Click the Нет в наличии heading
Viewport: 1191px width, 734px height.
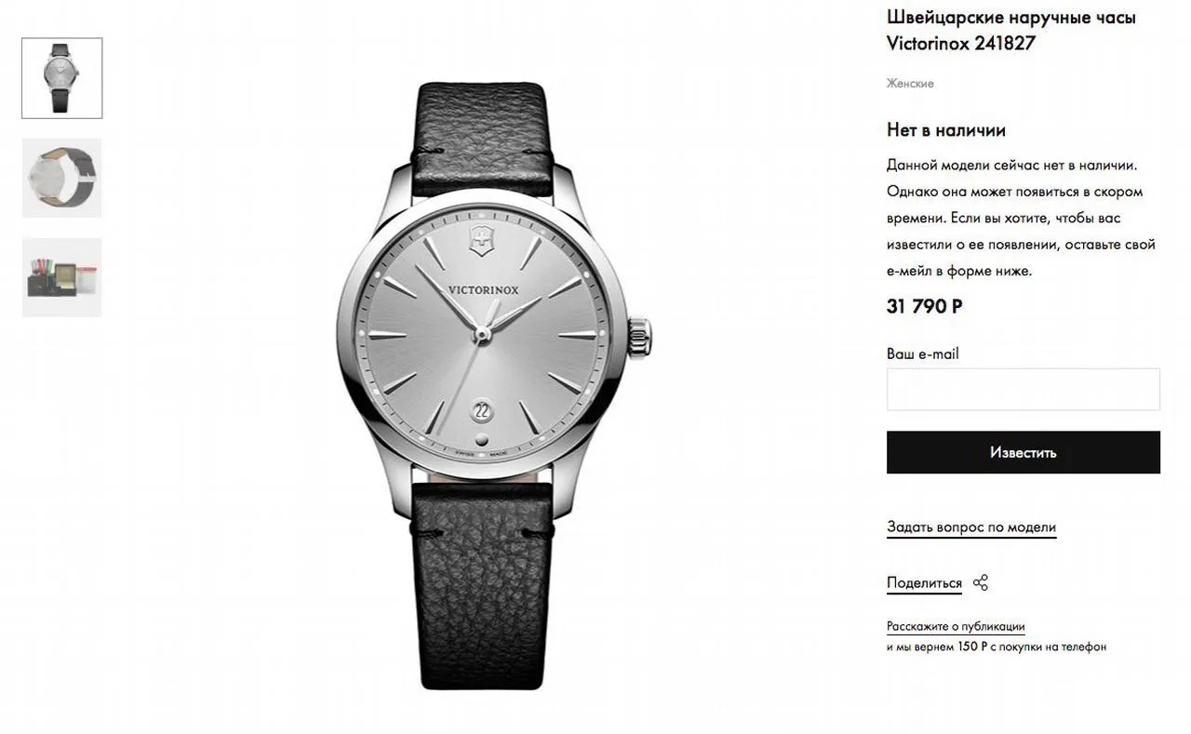[946, 130]
